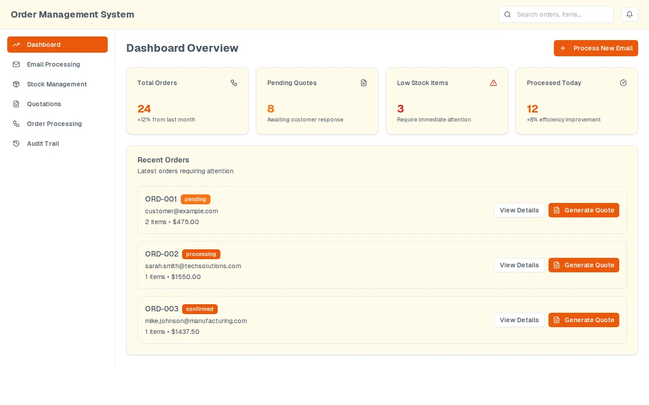Click document icon on ORD-003 Generate Quote

(x=557, y=320)
